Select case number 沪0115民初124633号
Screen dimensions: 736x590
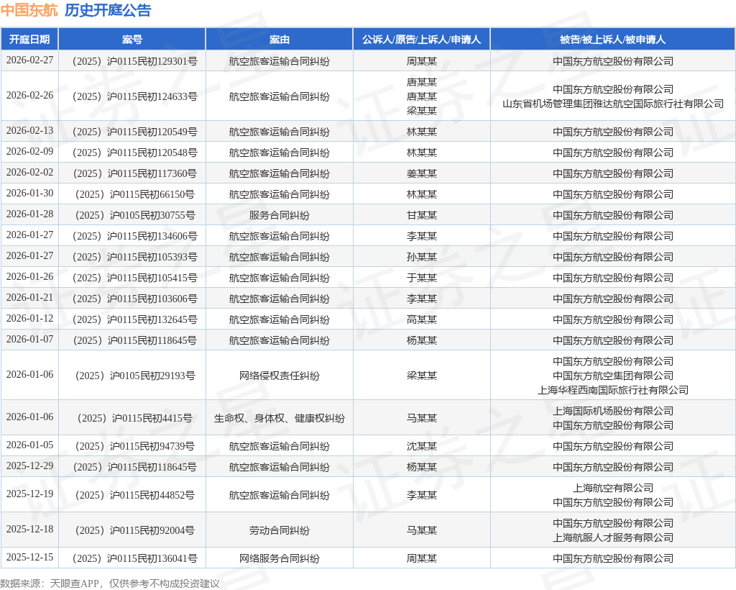pos(134,96)
